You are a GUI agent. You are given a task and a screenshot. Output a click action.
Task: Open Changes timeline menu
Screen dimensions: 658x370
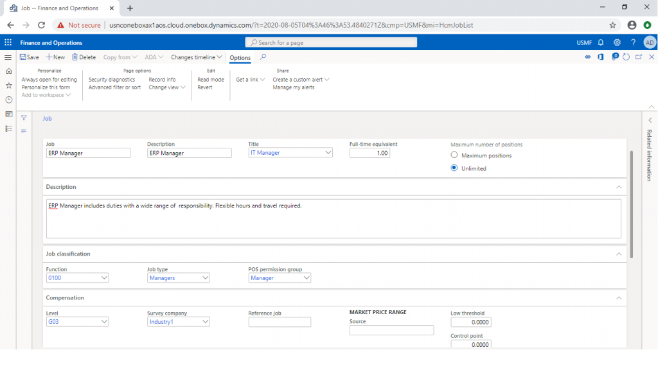click(x=197, y=57)
